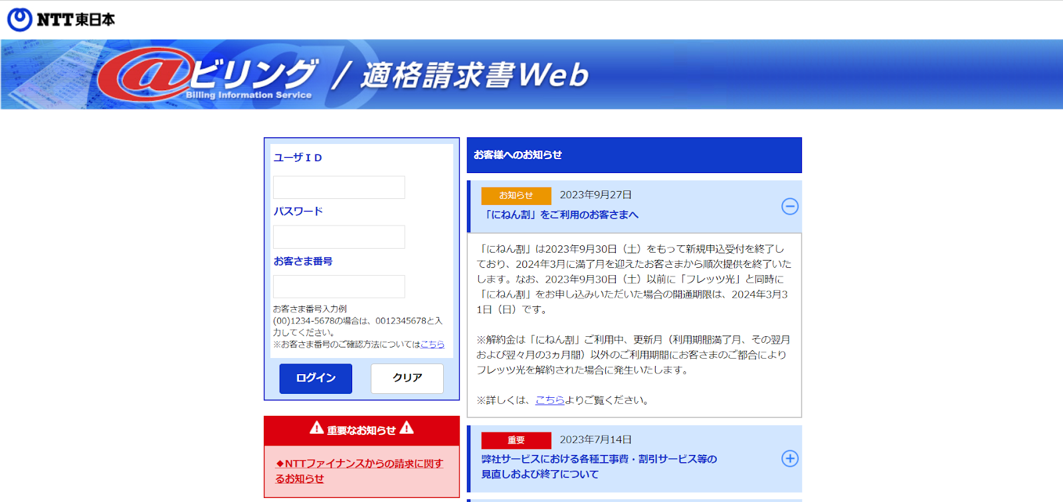Click the「にねん割」をご利用のお客さまへ title

click(x=560, y=214)
